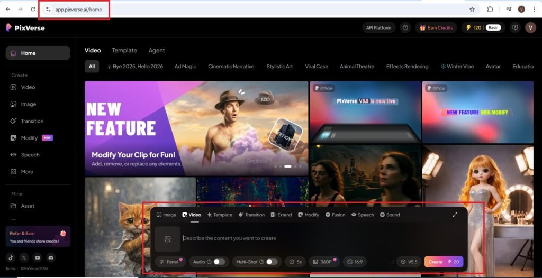Open API Platform
Viewport: 542px width, 278px height.
coord(379,27)
